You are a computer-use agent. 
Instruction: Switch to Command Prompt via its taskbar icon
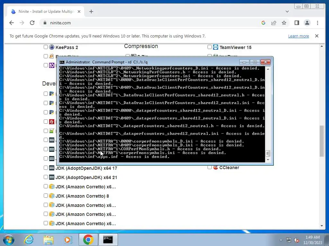click(x=108, y=240)
